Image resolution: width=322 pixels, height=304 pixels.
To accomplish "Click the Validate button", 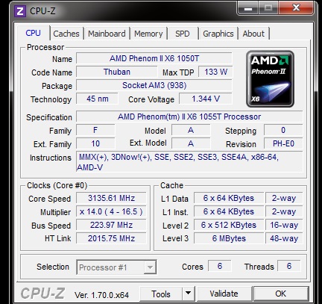I will pos(224,294).
